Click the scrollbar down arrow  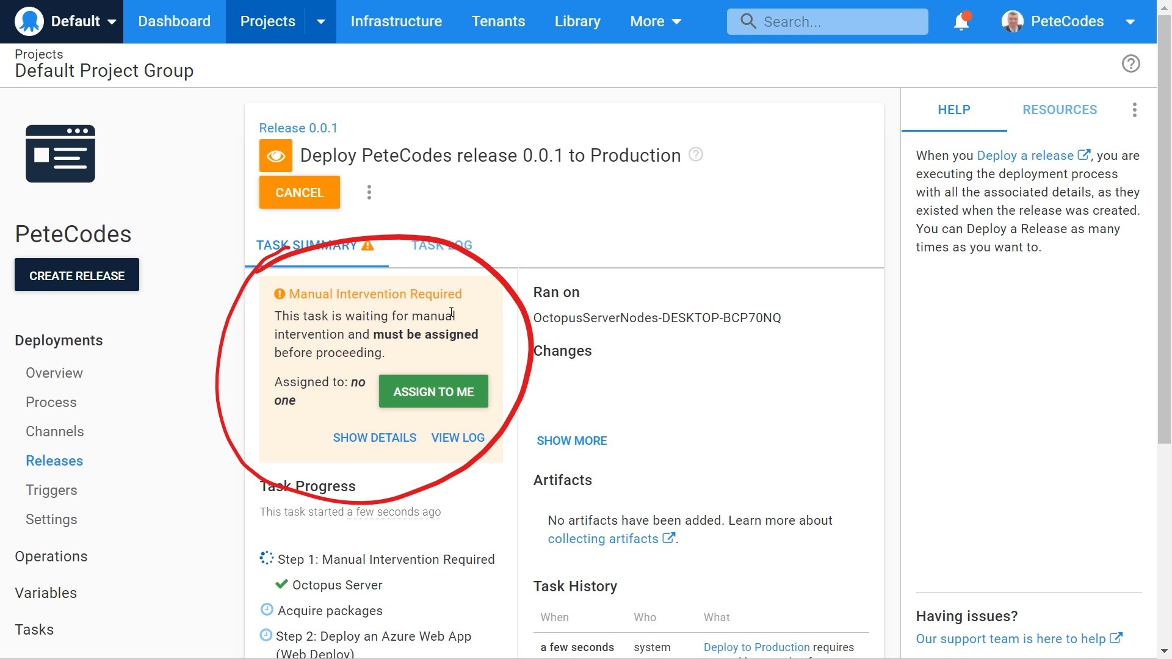[1164, 652]
